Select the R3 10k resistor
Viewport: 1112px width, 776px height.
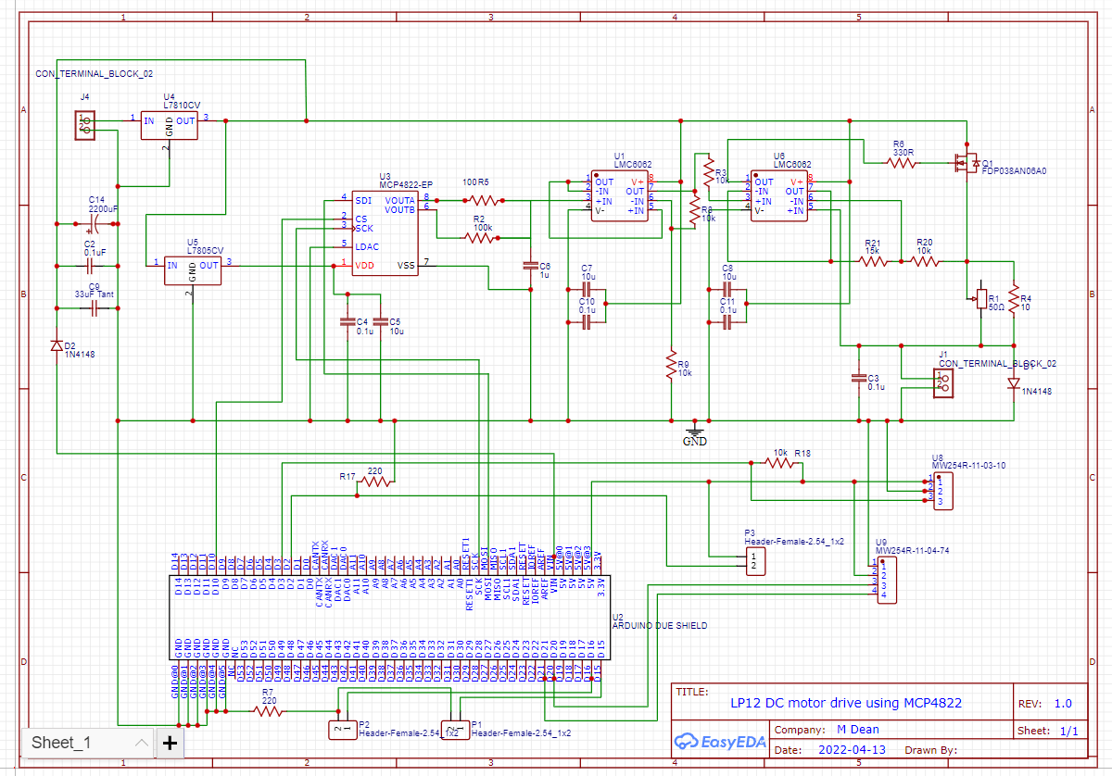click(x=708, y=172)
